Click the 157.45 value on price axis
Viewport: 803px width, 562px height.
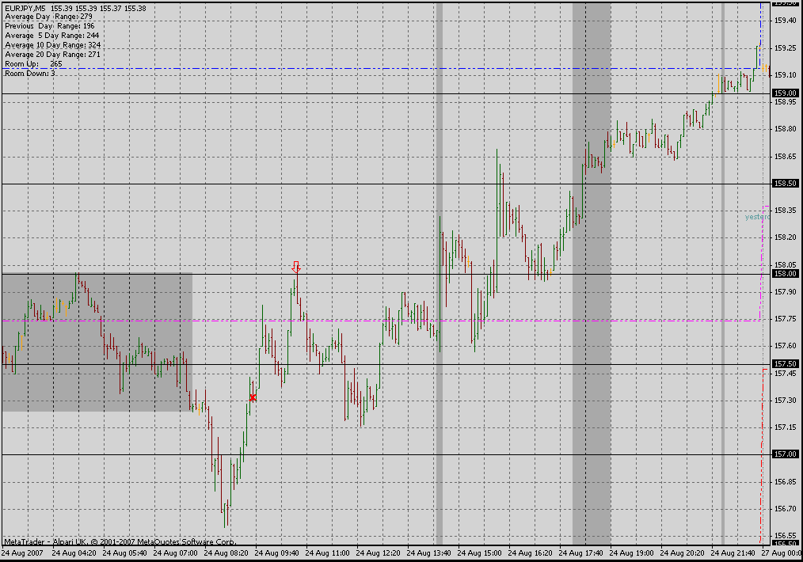click(785, 374)
